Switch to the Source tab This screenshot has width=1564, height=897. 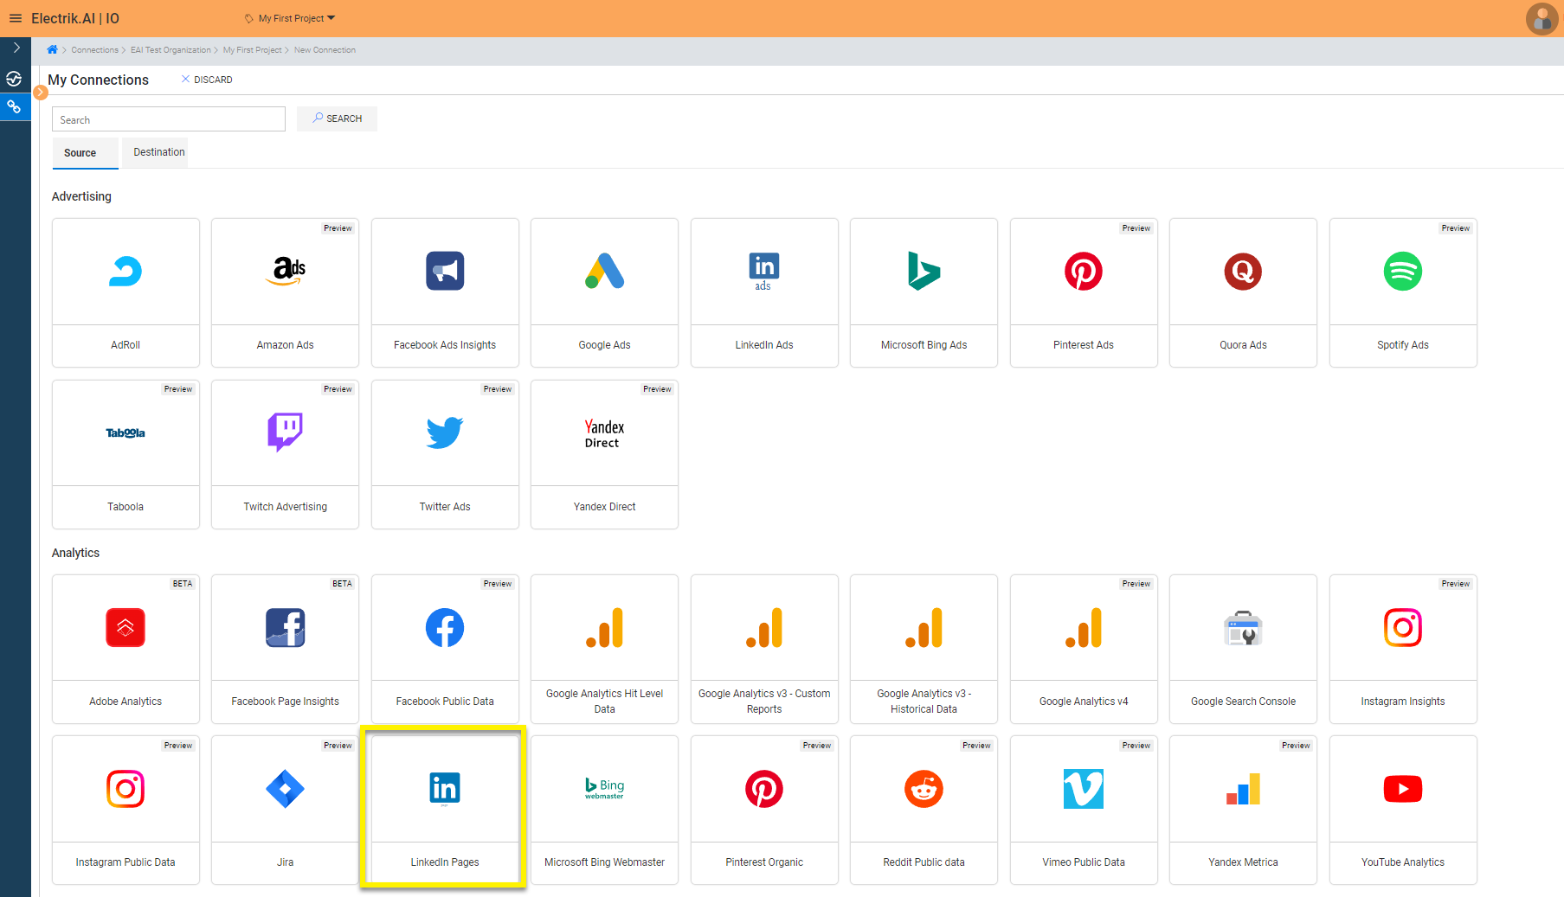click(x=85, y=153)
